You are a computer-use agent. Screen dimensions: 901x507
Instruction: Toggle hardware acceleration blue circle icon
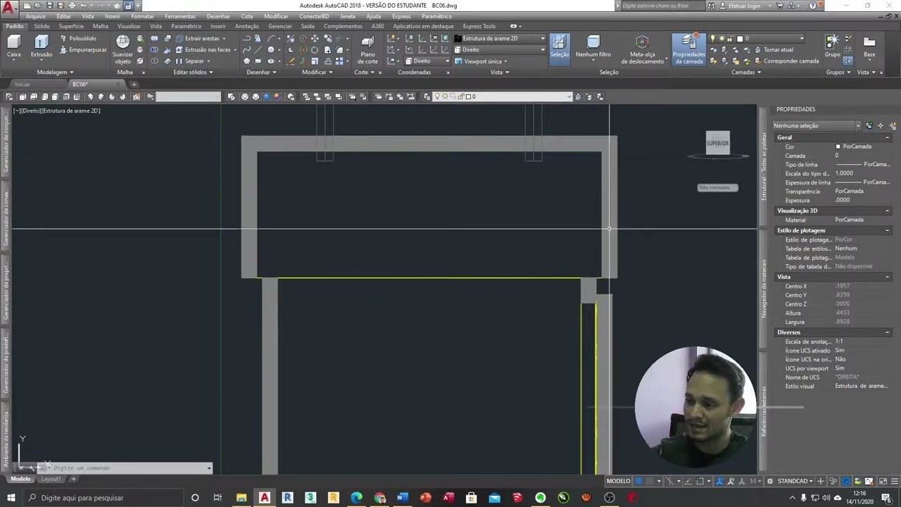point(846,481)
